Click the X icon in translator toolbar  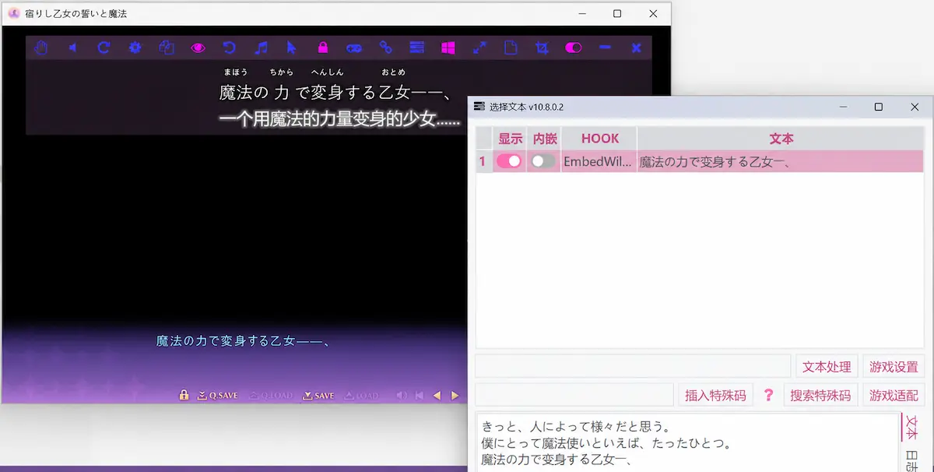[x=636, y=48]
